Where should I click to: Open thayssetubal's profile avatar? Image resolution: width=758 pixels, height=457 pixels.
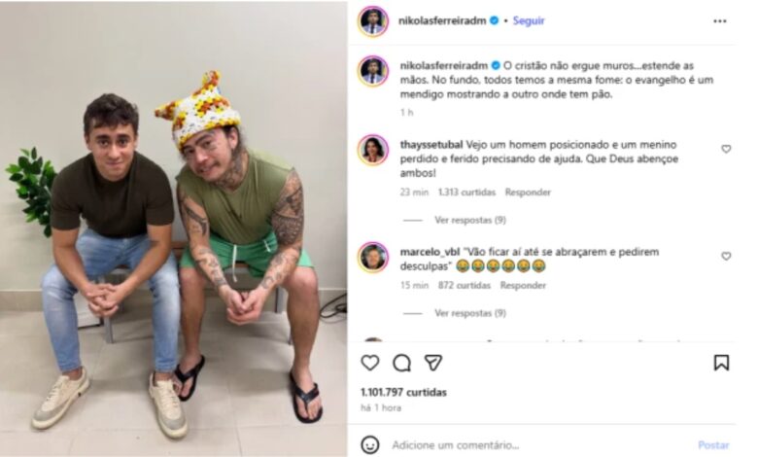(373, 150)
